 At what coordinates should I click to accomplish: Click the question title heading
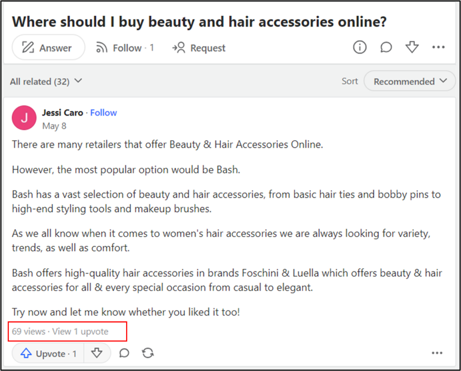point(199,22)
